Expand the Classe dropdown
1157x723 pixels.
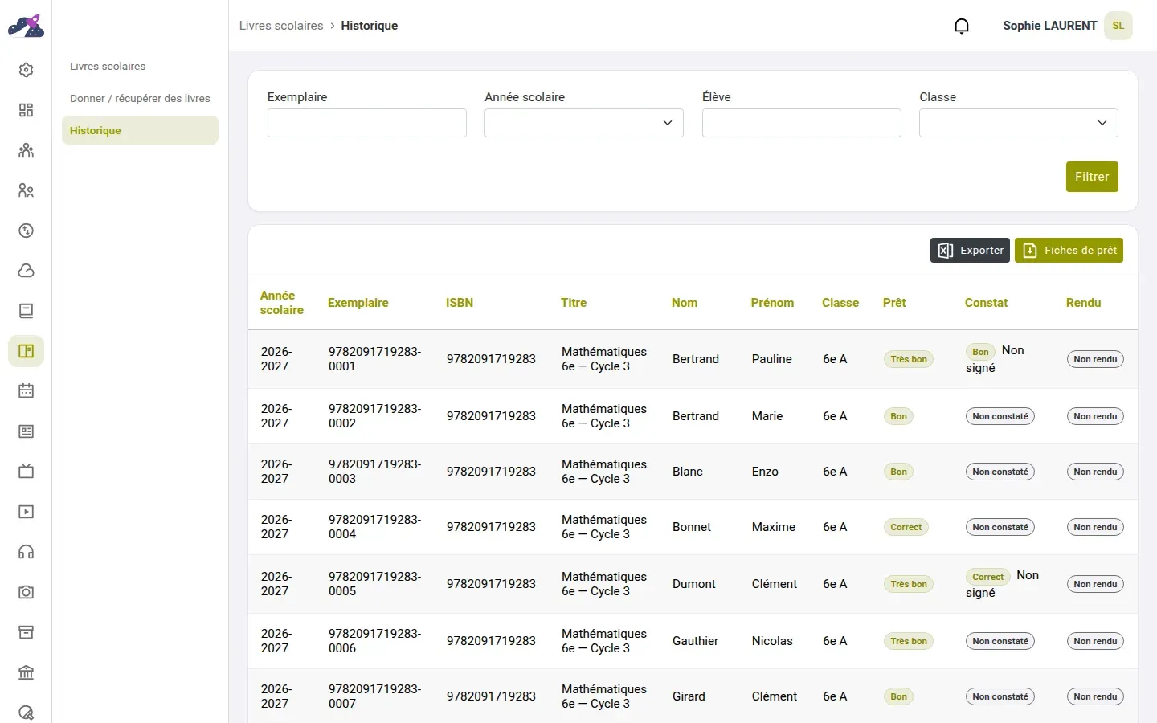(x=1019, y=123)
